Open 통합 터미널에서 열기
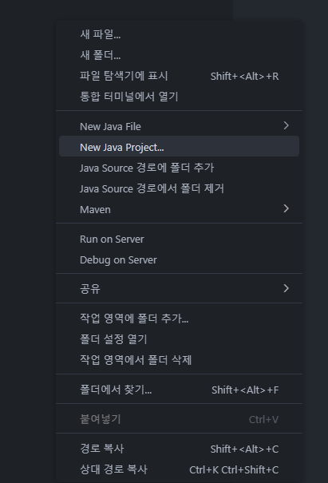Image resolution: width=328 pixels, height=483 pixels. (x=179, y=97)
